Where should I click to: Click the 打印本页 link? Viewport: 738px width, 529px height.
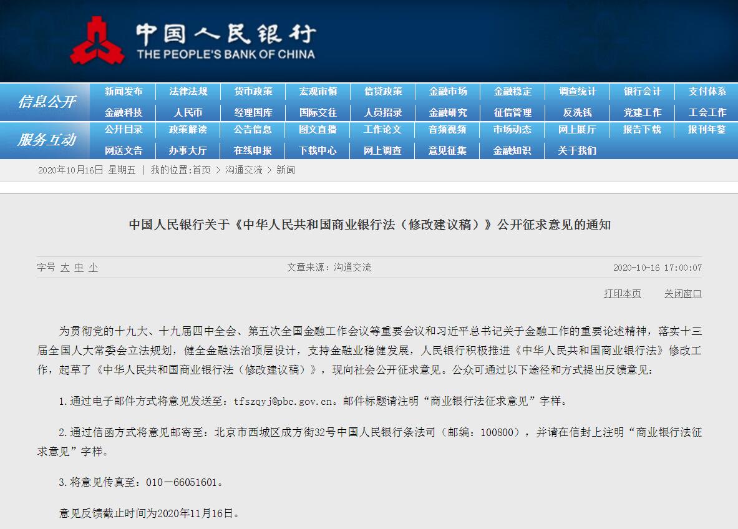(622, 294)
